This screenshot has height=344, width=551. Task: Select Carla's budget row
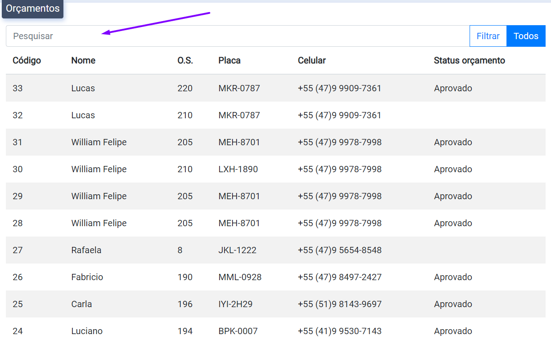coord(81,304)
